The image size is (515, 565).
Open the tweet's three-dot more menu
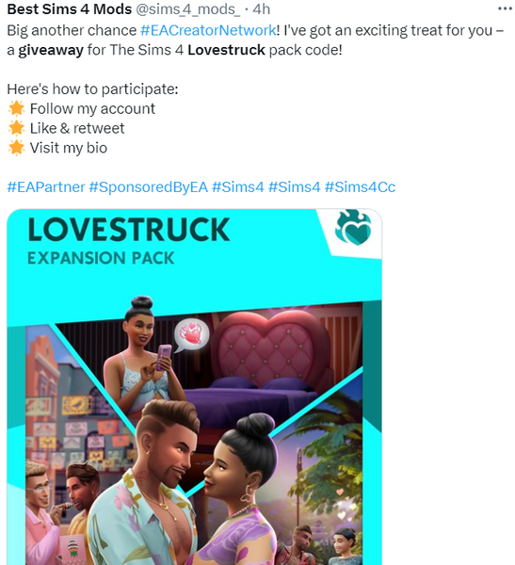point(505,8)
